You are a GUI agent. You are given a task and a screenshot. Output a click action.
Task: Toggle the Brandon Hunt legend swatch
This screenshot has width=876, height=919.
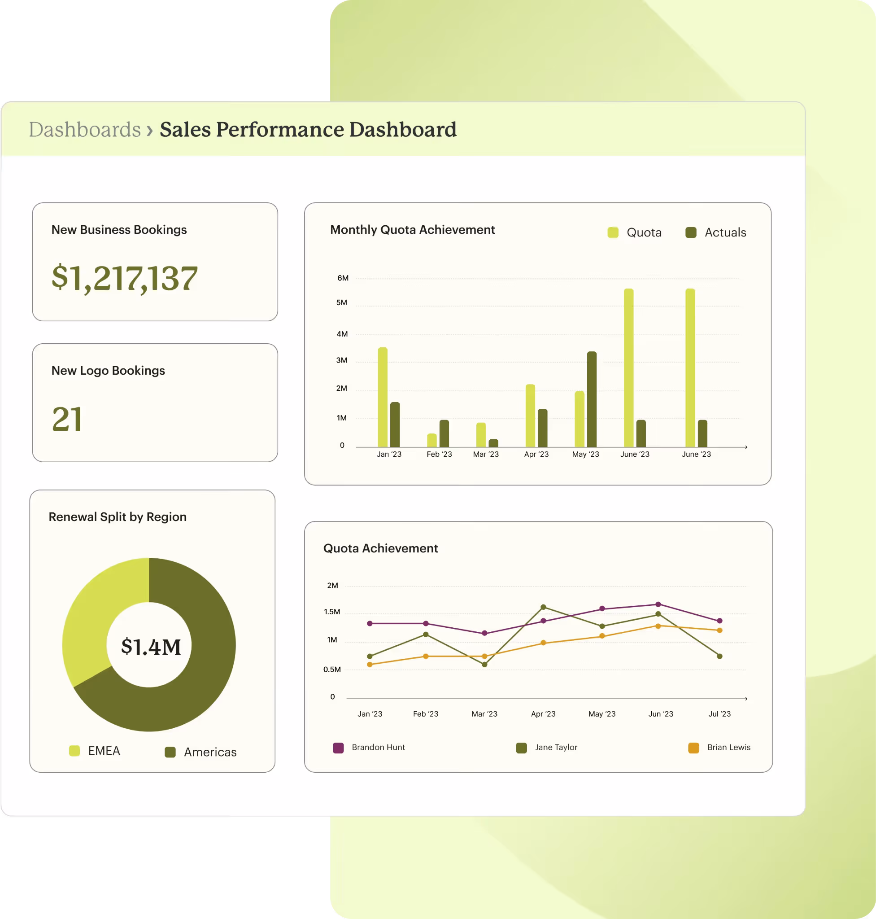(338, 748)
